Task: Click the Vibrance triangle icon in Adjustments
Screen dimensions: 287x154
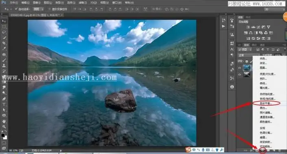Action: tap(269, 27)
